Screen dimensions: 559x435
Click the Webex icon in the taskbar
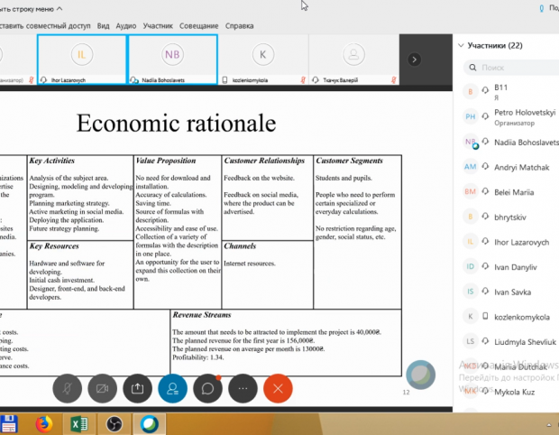point(150,423)
